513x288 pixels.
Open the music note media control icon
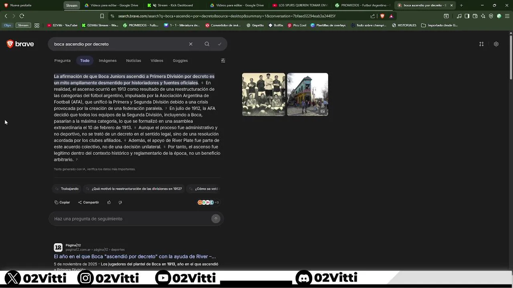(459, 16)
